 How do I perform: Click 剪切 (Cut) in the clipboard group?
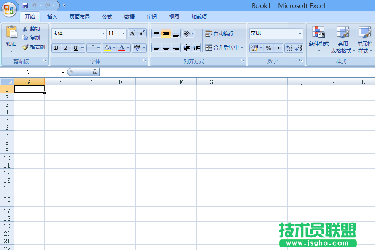[32, 29]
